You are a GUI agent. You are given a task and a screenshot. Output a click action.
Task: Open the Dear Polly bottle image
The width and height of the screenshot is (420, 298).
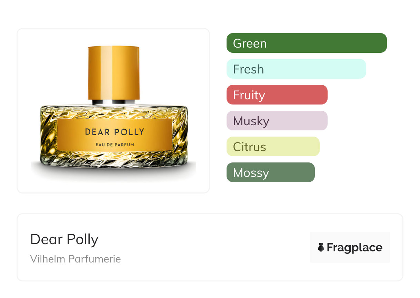113,111
